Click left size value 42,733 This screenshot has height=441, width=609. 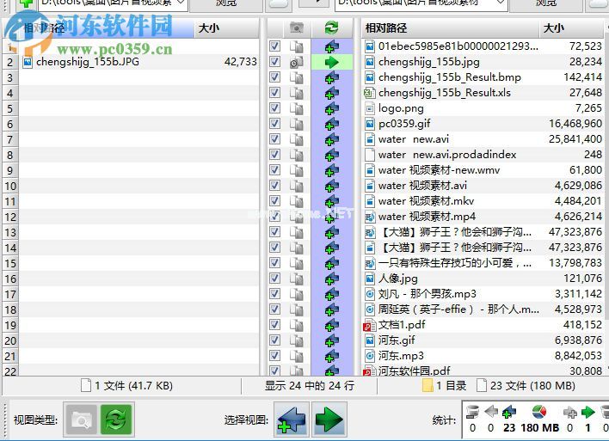[x=240, y=62]
